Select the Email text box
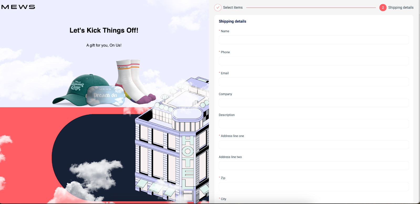 pyautogui.click(x=314, y=82)
